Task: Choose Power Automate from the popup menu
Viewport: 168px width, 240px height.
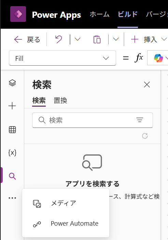Action: [x=66, y=224]
